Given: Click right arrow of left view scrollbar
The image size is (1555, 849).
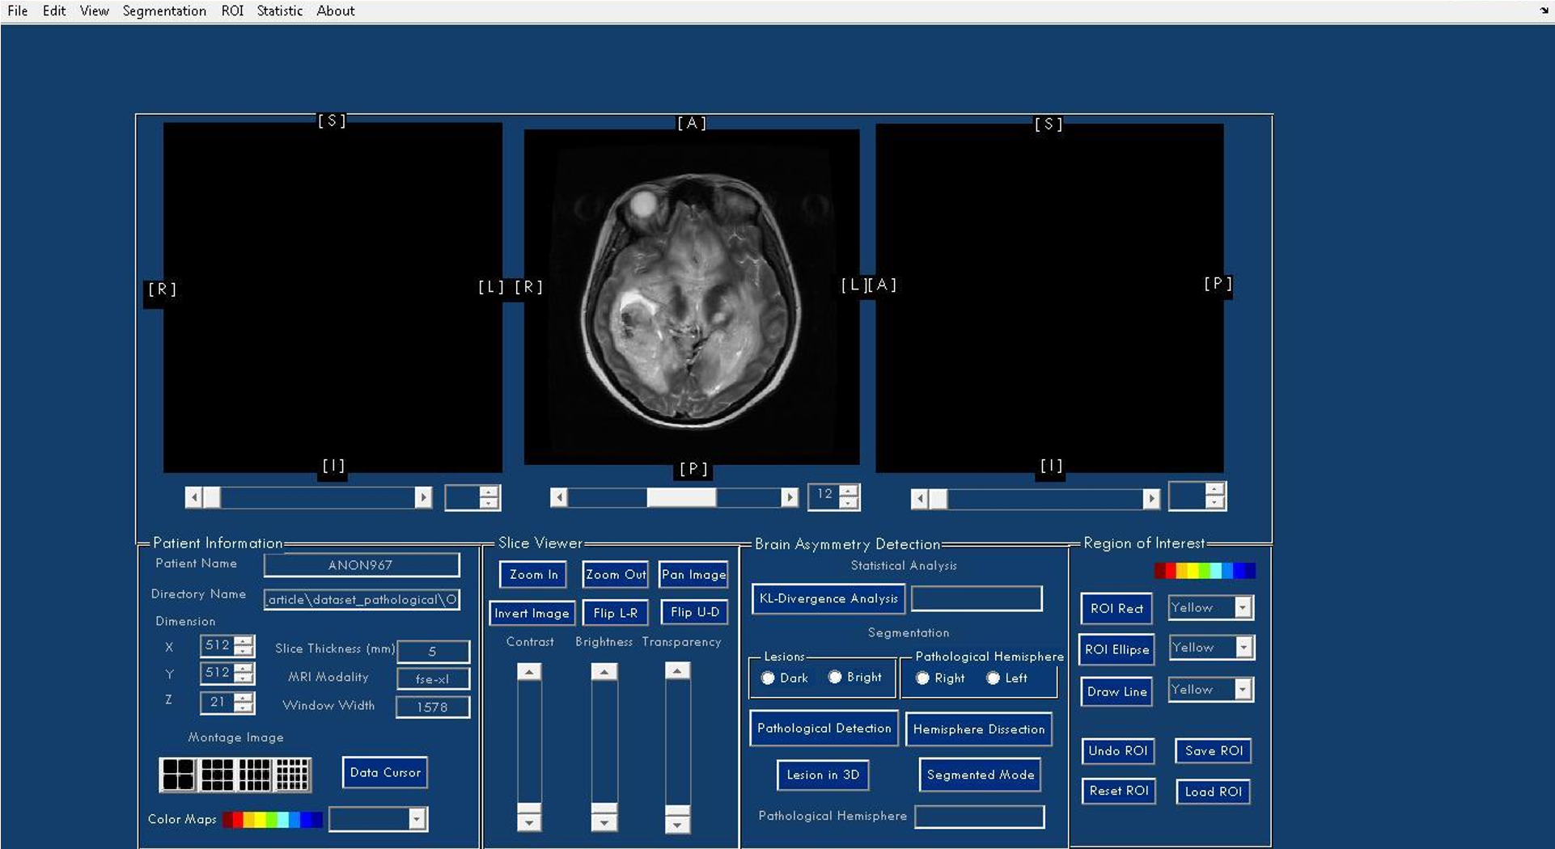Looking at the screenshot, I should tap(423, 497).
